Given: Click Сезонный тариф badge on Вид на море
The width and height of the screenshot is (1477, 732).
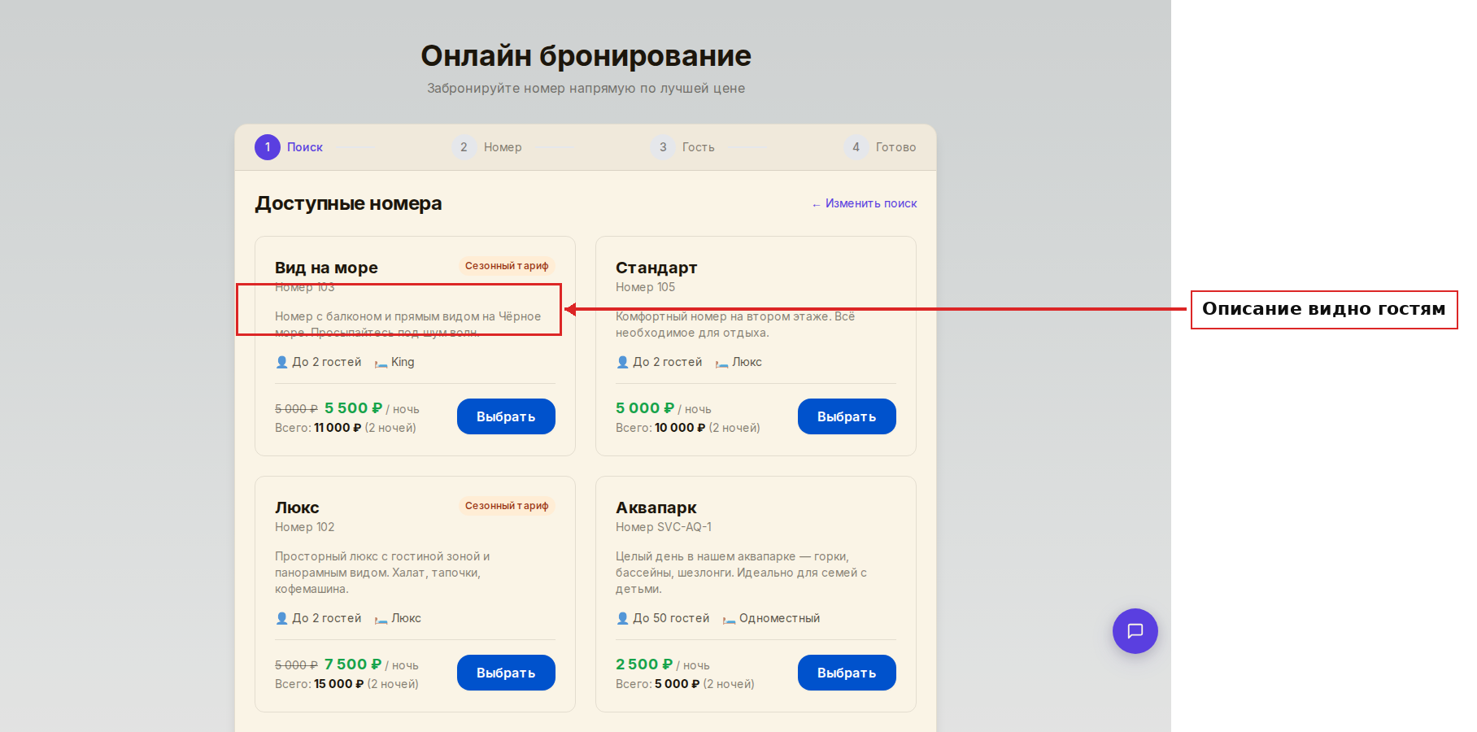Looking at the screenshot, I should point(507,266).
